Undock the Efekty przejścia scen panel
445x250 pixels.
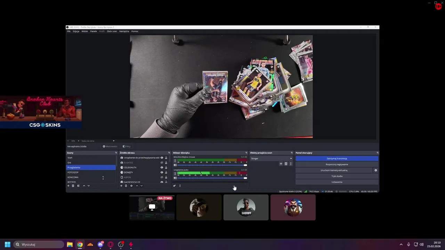pyautogui.click(x=292, y=153)
